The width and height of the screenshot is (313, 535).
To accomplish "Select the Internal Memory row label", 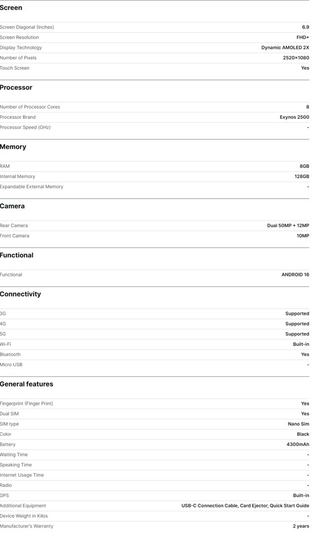I will [x=17, y=177].
